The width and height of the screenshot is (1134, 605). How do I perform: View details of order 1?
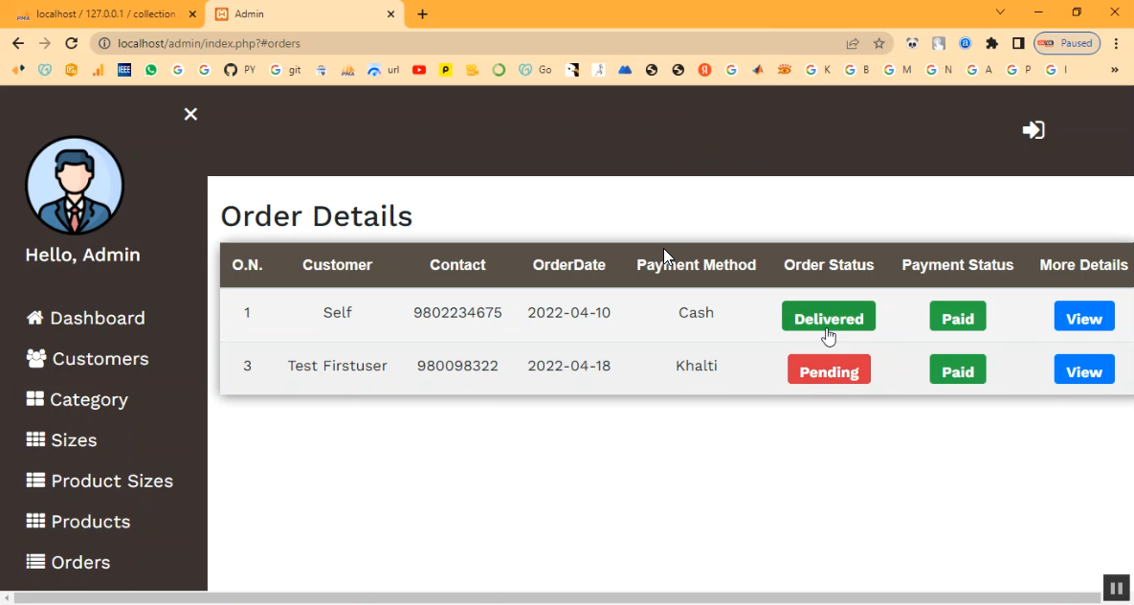pyautogui.click(x=1083, y=318)
